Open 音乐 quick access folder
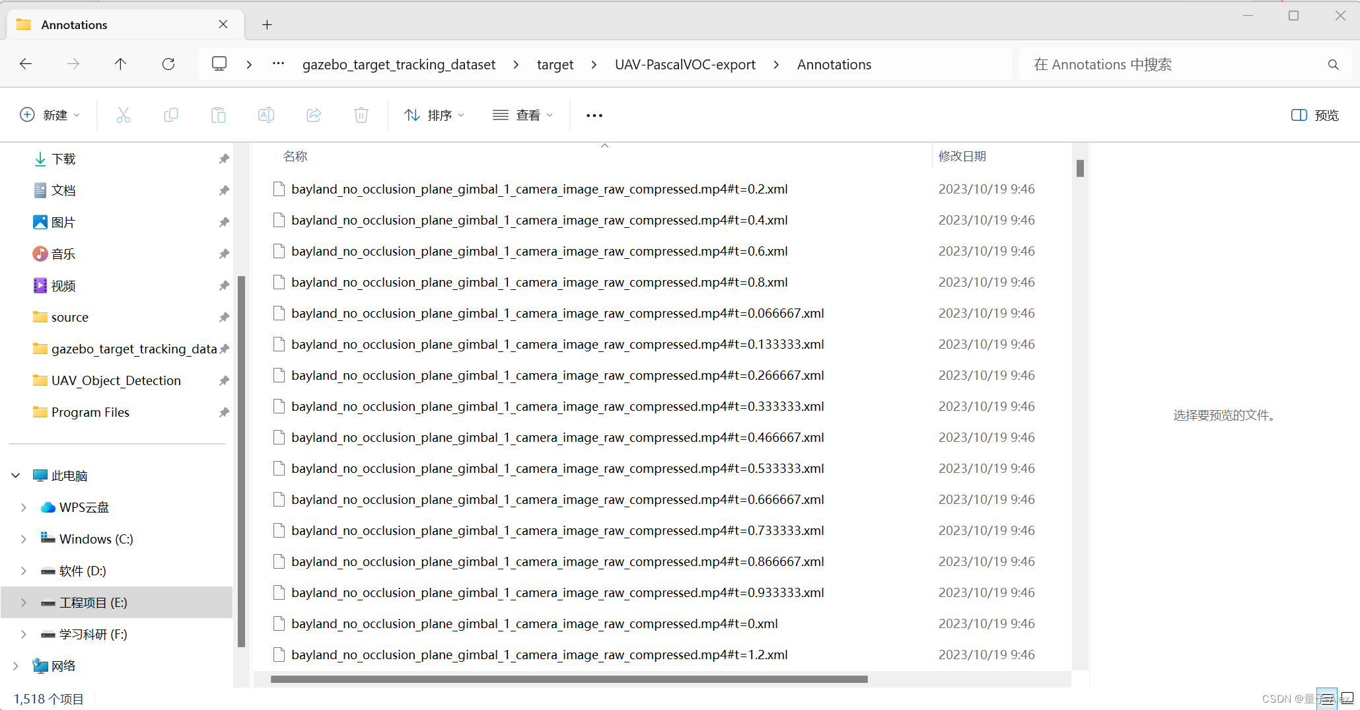Viewport: 1360px width, 710px height. point(63,254)
